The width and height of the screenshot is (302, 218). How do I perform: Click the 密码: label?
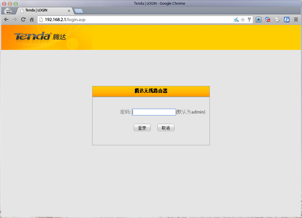pos(125,112)
